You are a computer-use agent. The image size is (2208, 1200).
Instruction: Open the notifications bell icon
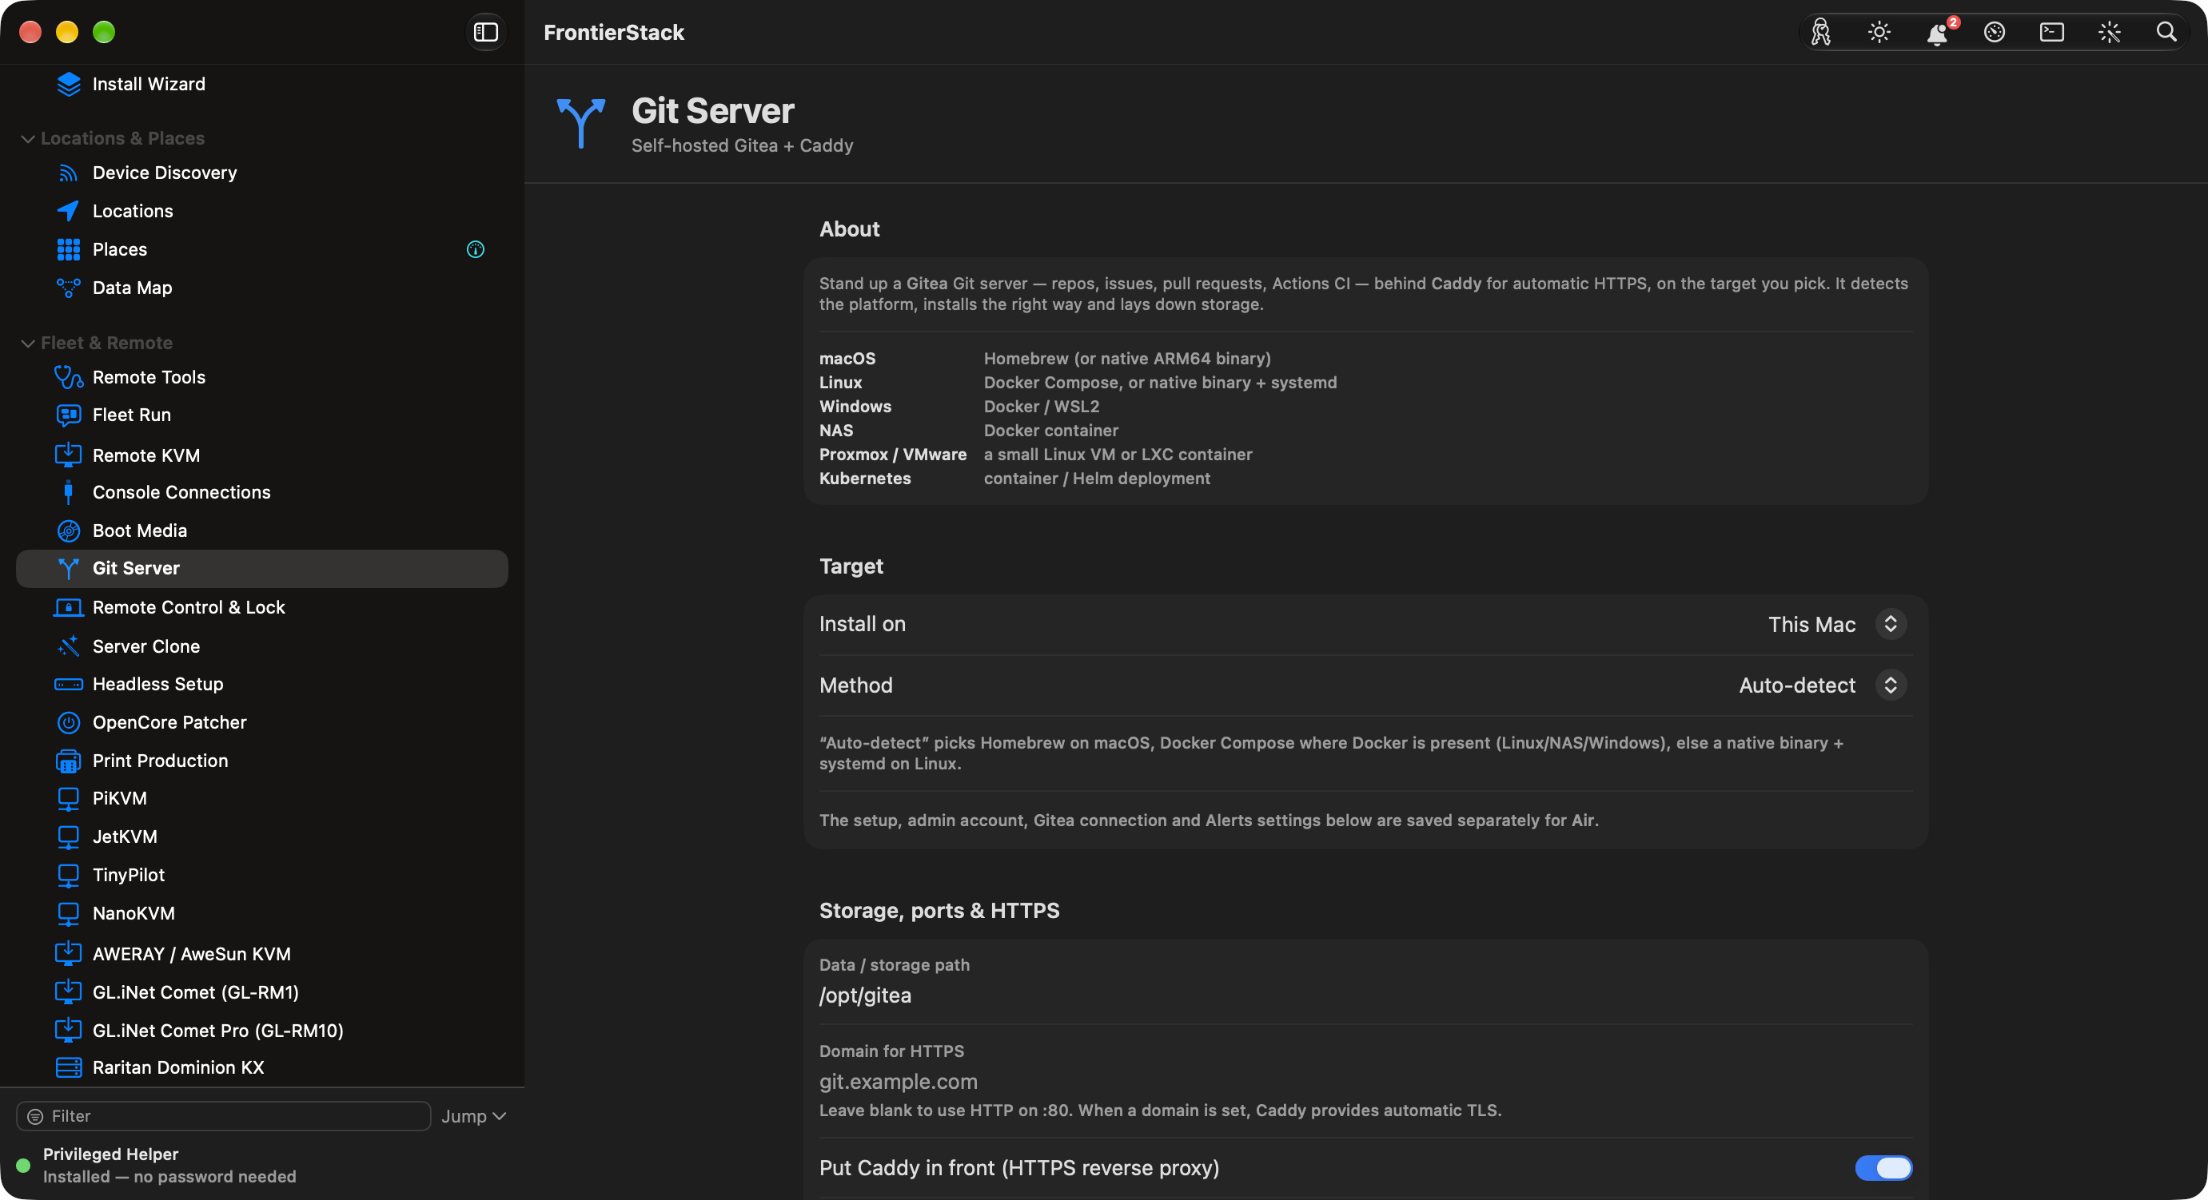click(x=1937, y=33)
